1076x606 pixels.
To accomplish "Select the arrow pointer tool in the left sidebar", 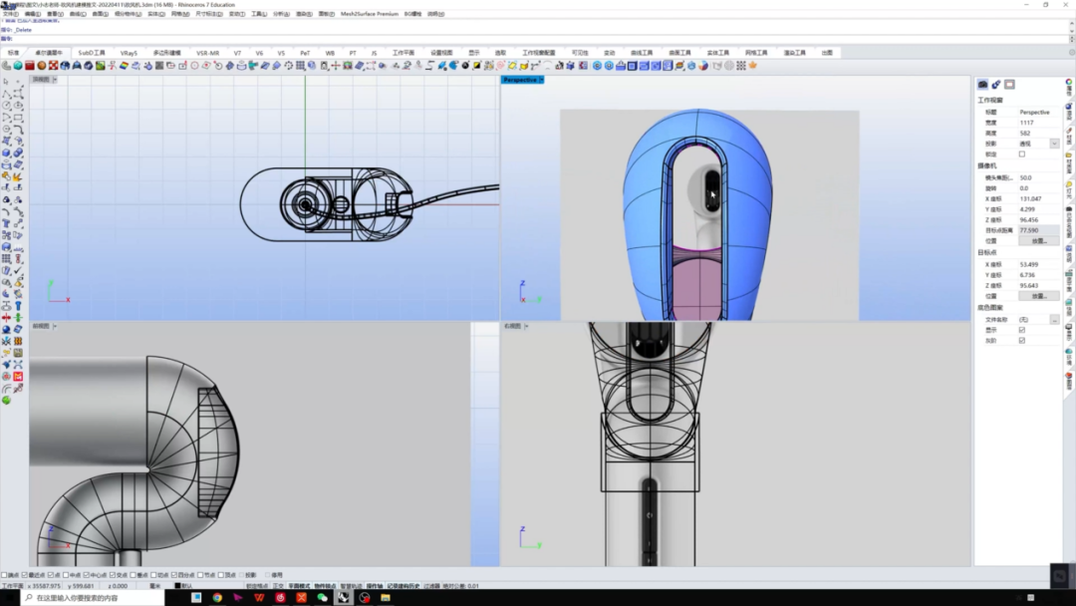I will coord(6,82).
